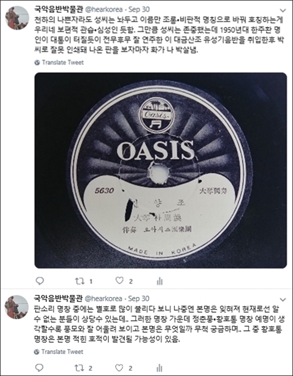
Task: Like the first tweet with heart icon
Action: (x=120, y=281)
